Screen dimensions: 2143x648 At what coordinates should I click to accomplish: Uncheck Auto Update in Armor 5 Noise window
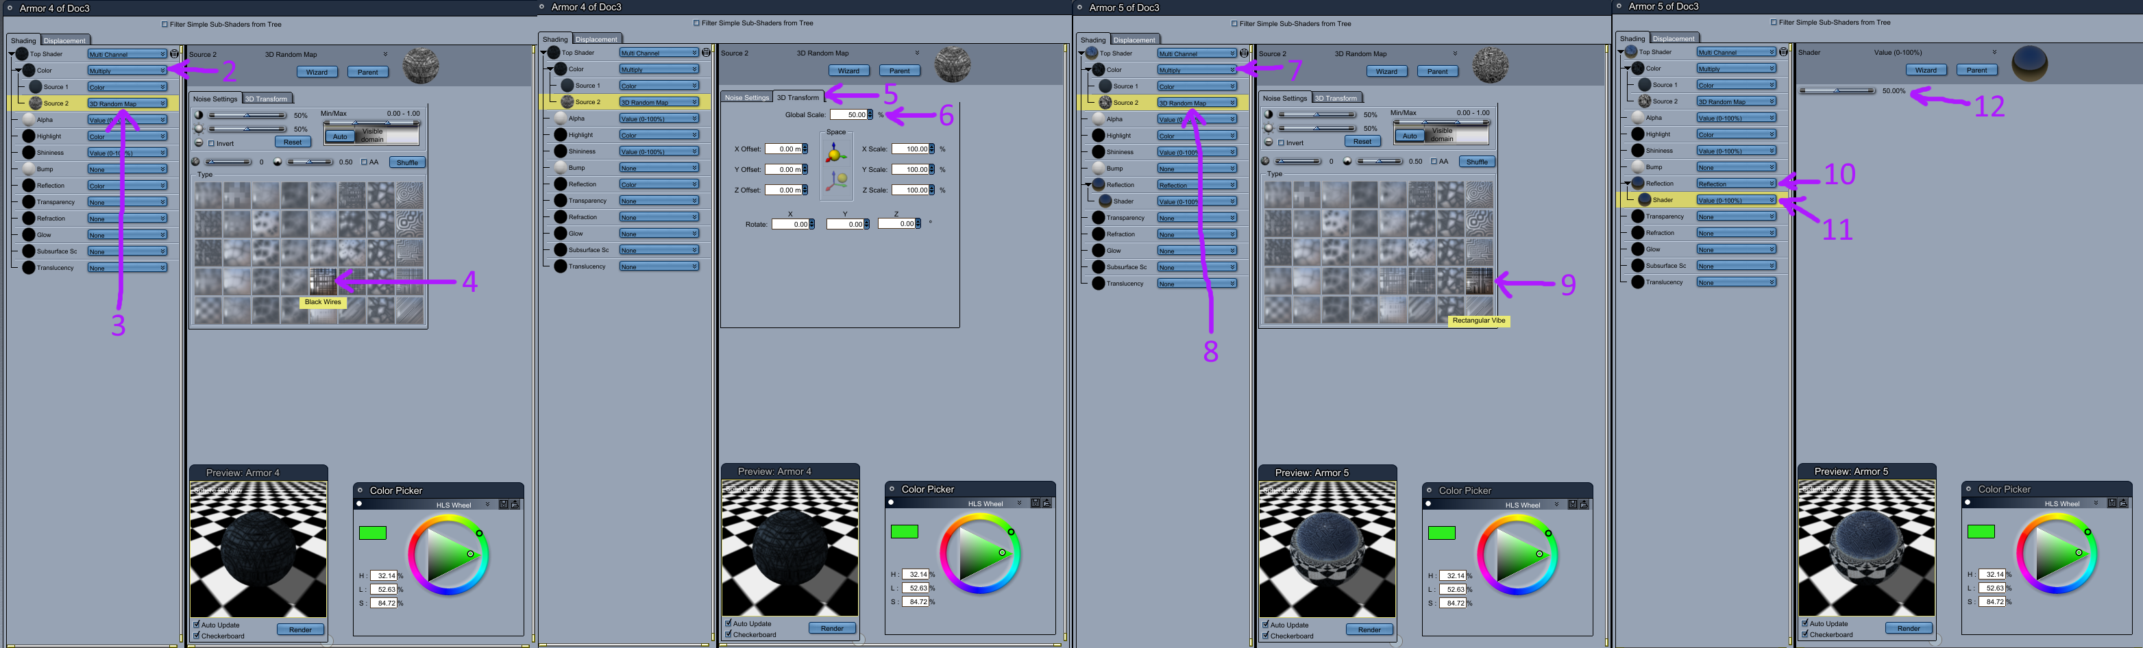[1266, 624]
